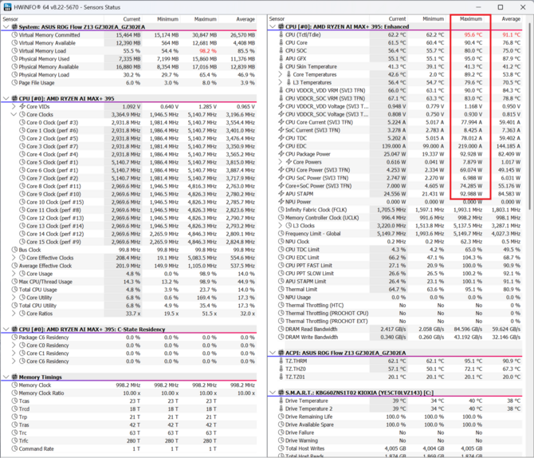Expand Core Effective Clocks

(x=14, y=258)
